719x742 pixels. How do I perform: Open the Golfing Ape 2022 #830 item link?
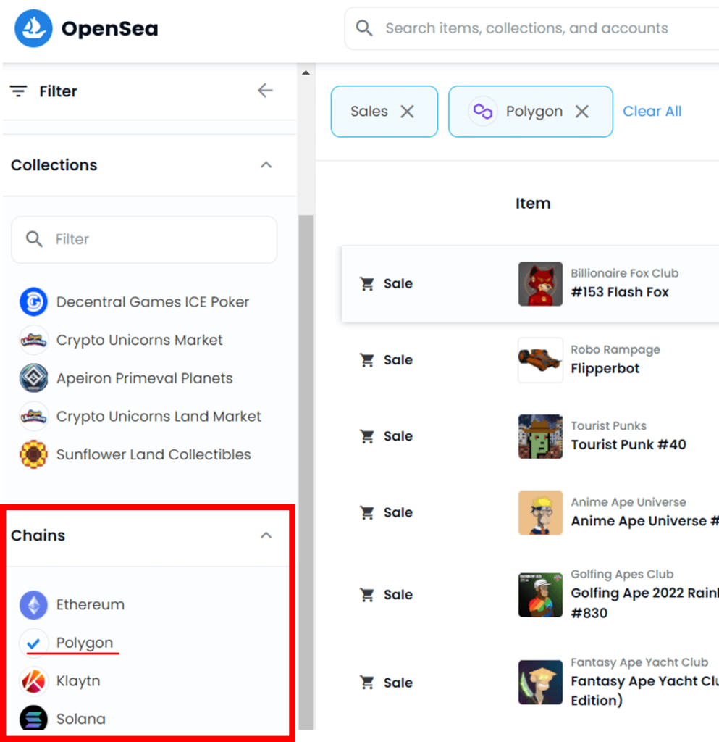point(644,603)
